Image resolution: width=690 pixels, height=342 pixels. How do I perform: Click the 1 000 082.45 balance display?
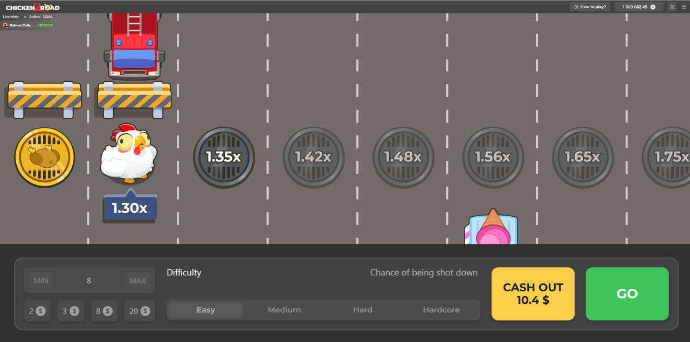(639, 7)
